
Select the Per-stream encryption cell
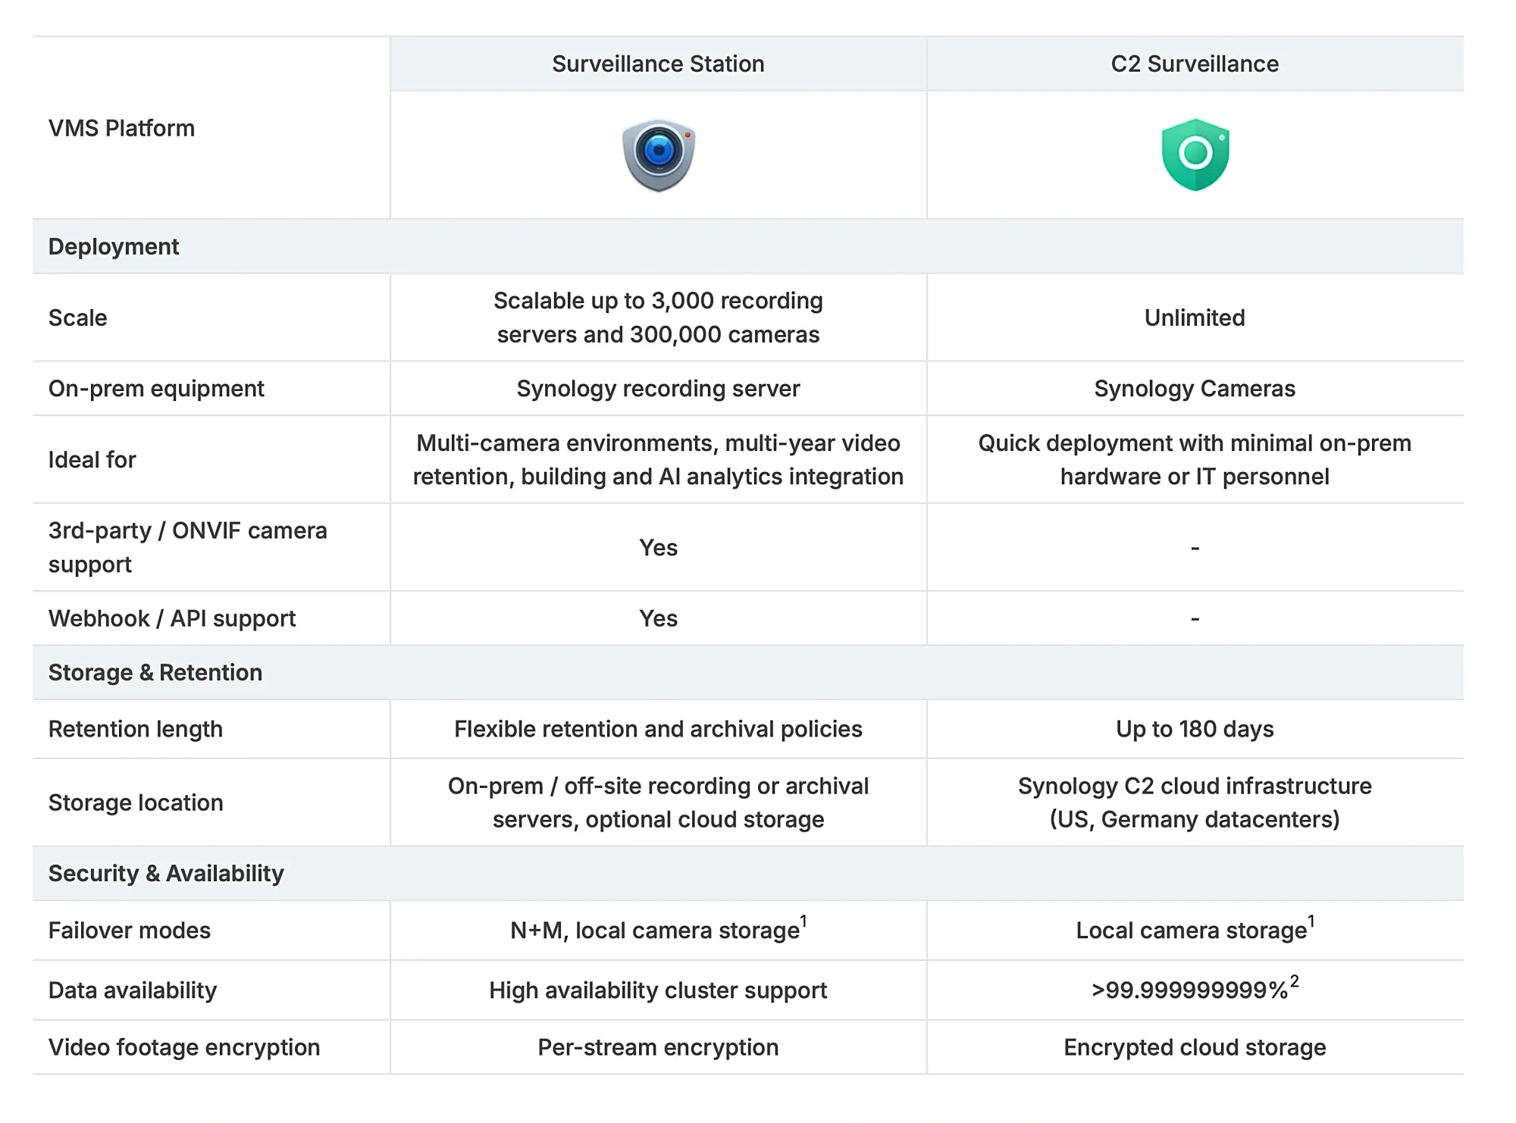(658, 1047)
